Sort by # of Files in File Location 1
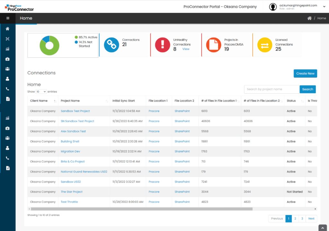This screenshot has height=231, width=329. coord(238,101)
